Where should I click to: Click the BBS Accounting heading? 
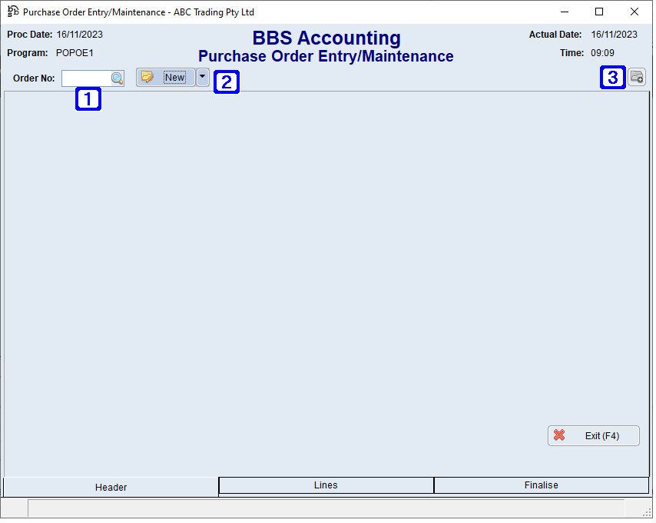click(x=326, y=38)
